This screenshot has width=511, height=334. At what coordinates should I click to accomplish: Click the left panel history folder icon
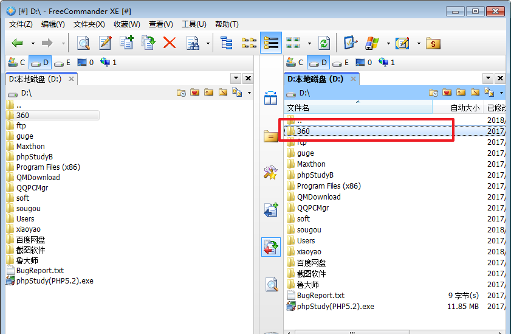(x=181, y=93)
